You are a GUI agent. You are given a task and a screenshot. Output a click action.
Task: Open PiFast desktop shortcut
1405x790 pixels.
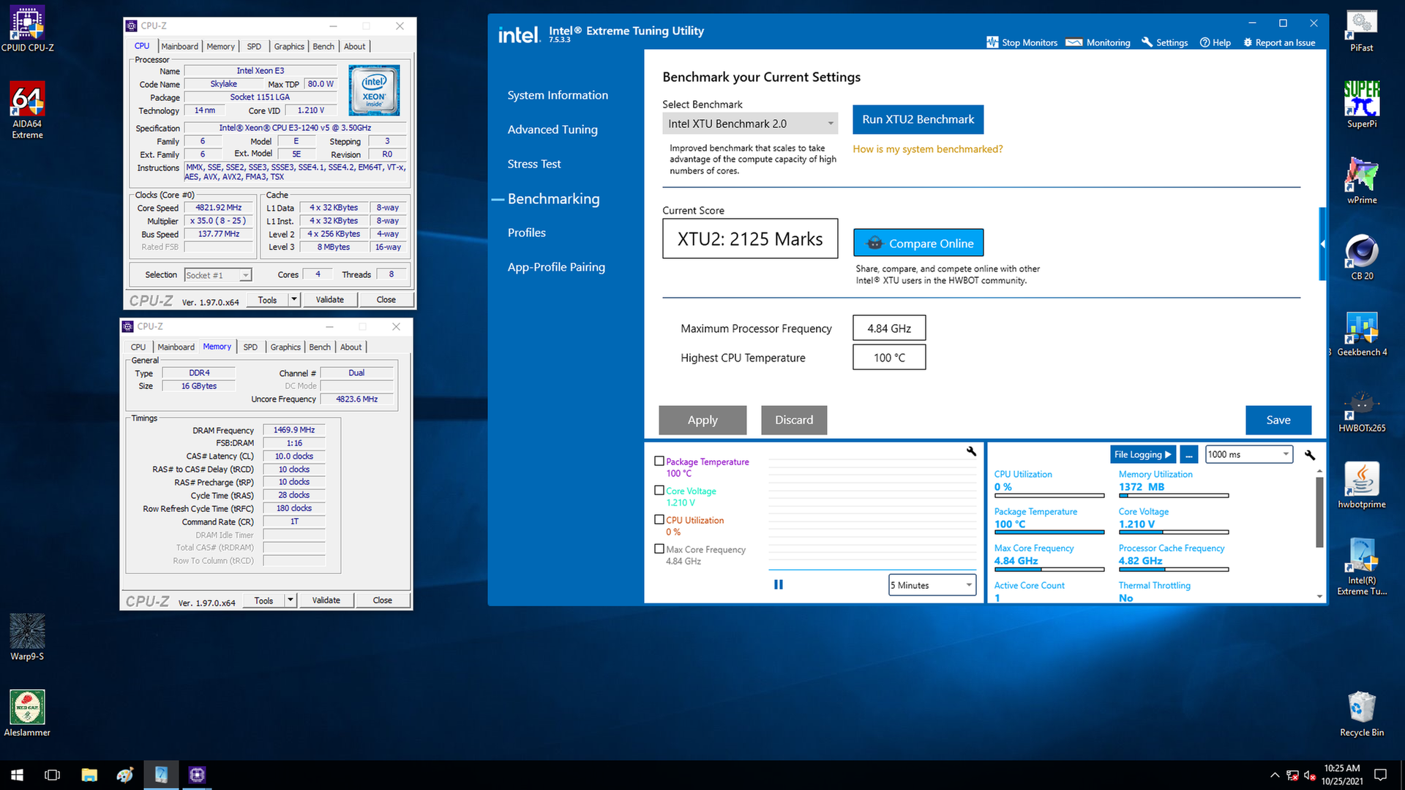[1361, 31]
